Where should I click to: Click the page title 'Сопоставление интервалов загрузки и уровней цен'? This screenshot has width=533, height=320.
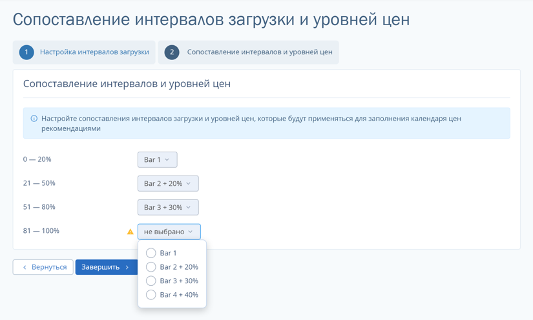click(211, 20)
